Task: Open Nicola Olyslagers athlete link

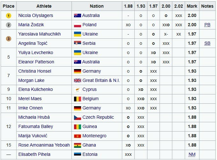Action: click(x=35, y=15)
